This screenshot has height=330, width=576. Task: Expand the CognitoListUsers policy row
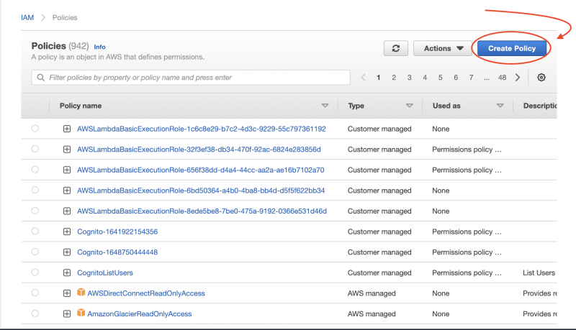(67, 272)
